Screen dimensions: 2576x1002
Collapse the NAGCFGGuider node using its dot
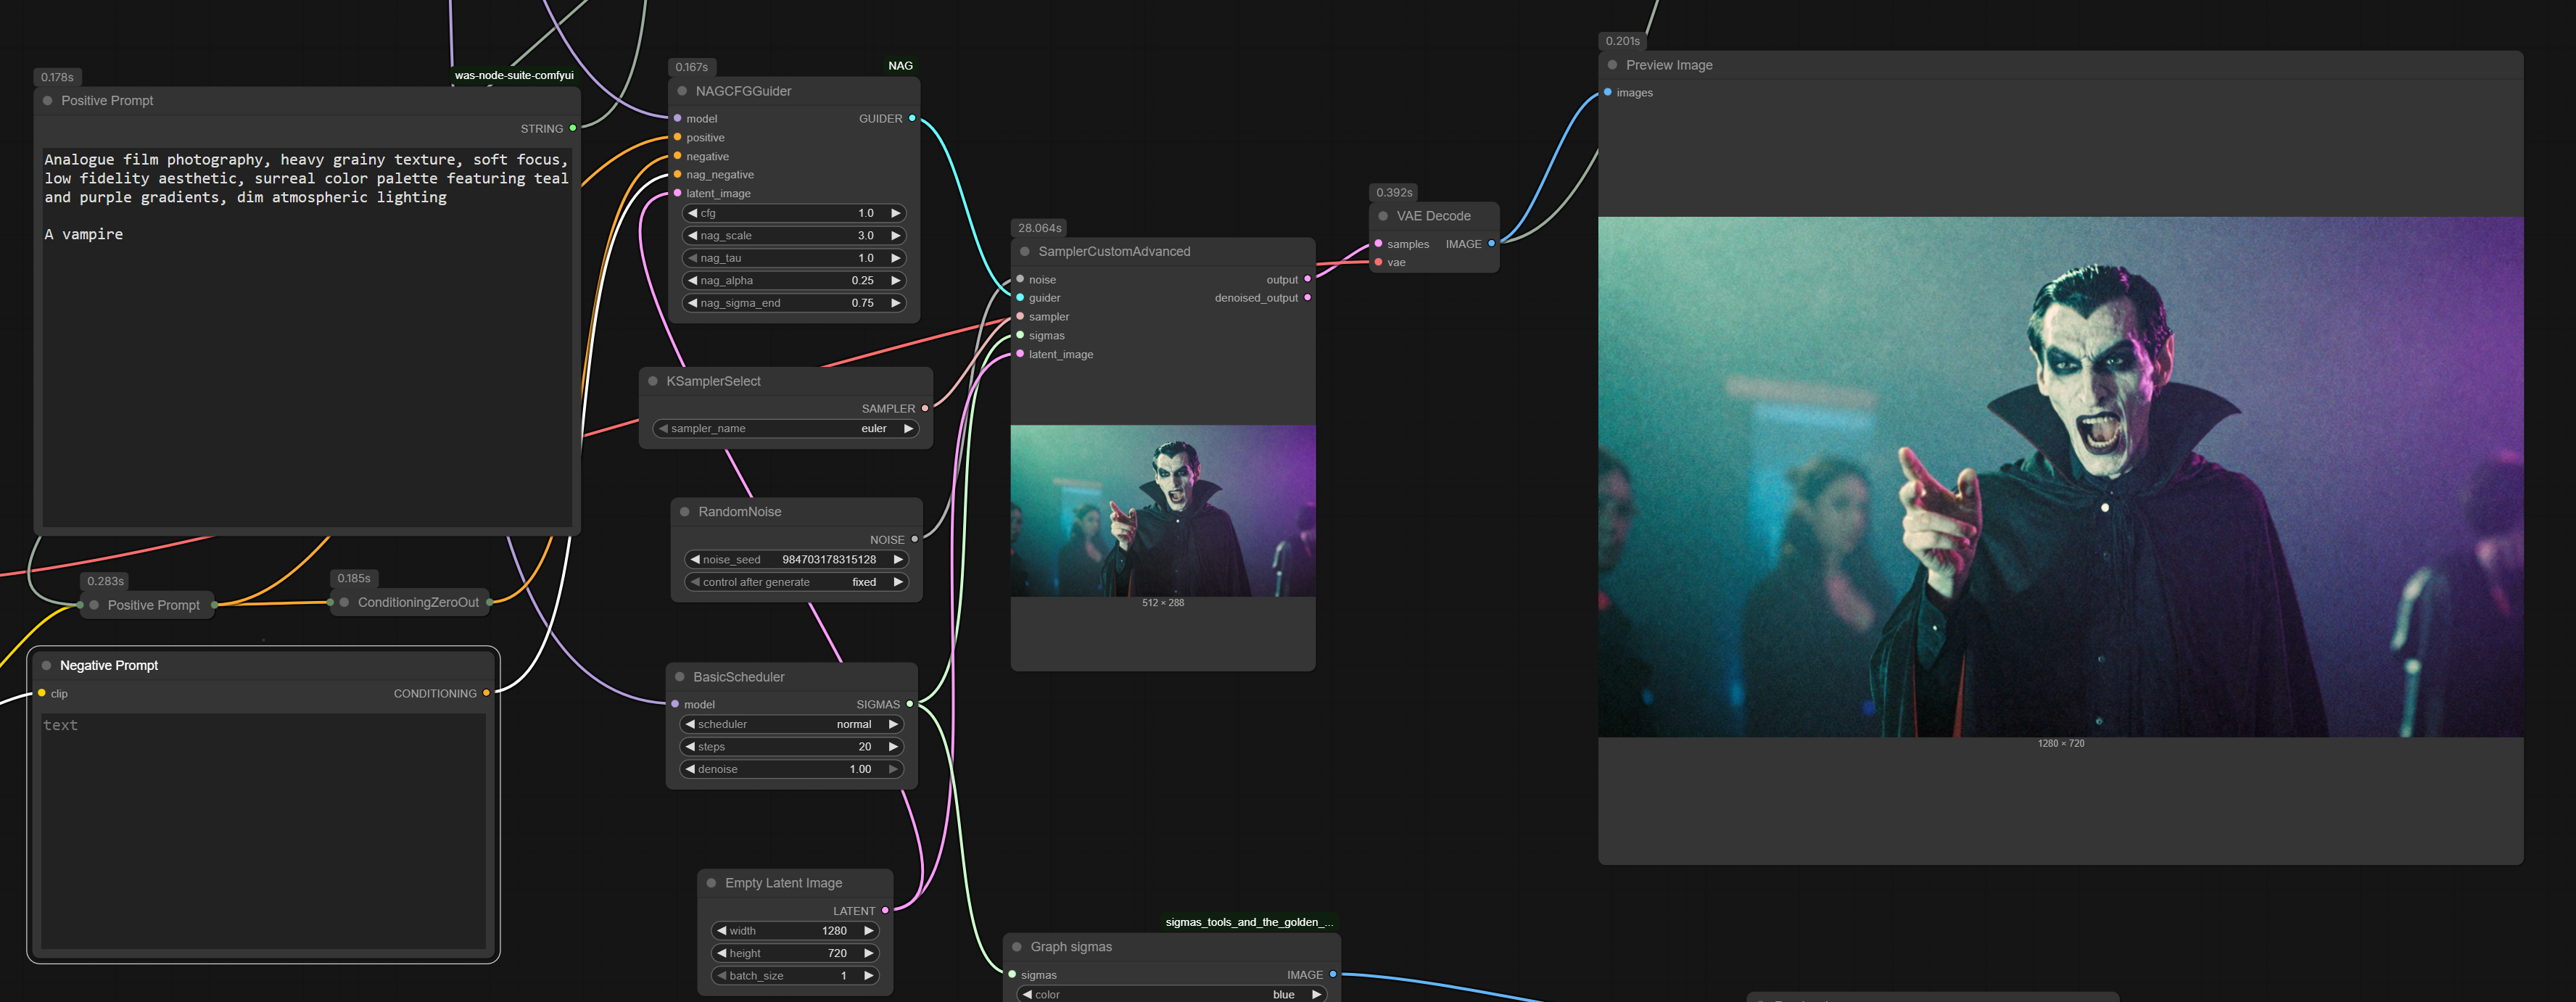(x=682, y=91)
